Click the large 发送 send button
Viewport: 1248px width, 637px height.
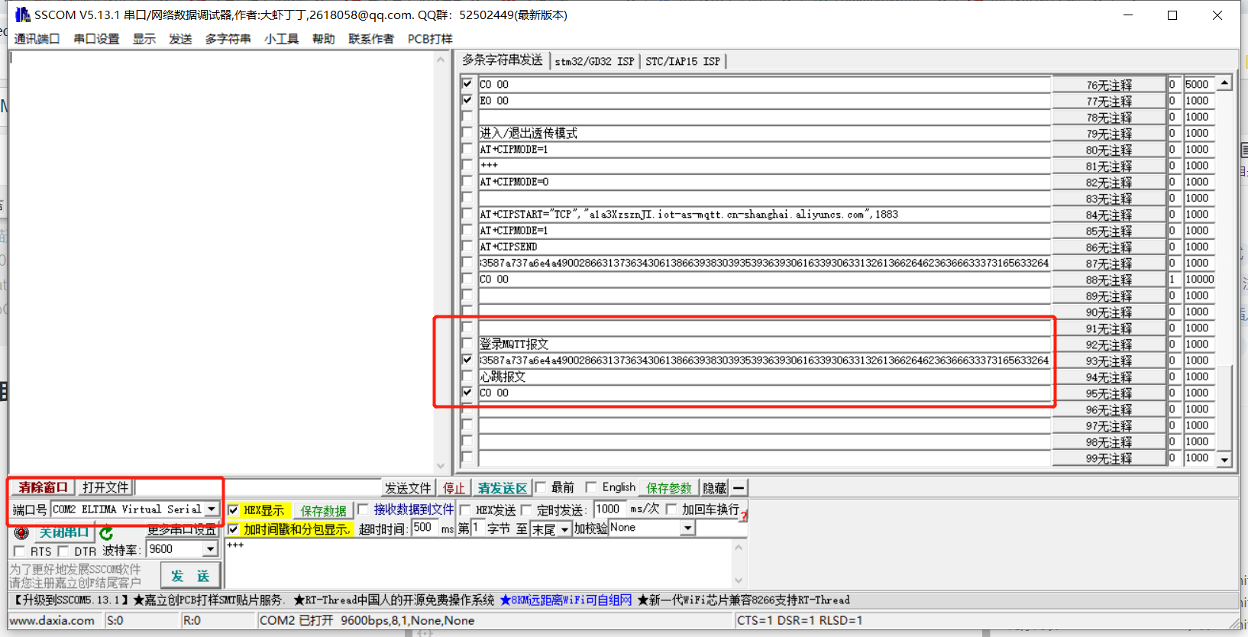[191, 575]
